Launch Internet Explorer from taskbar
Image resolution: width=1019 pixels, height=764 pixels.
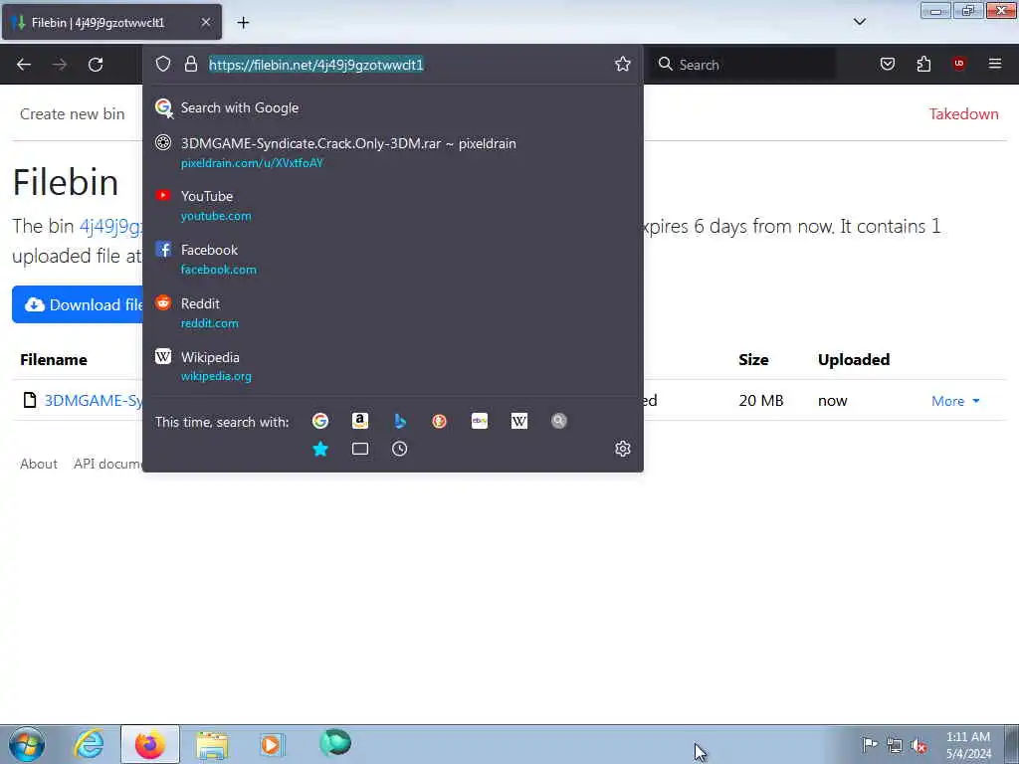click(88, 744)
